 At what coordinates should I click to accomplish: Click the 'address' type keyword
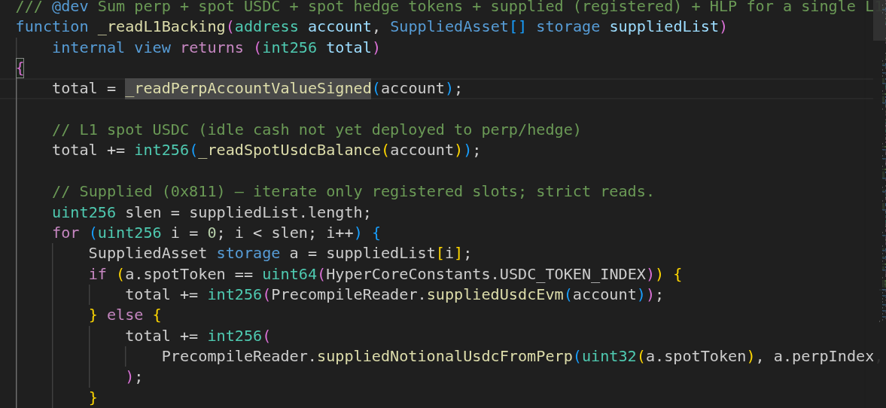[x=266, y=26]
